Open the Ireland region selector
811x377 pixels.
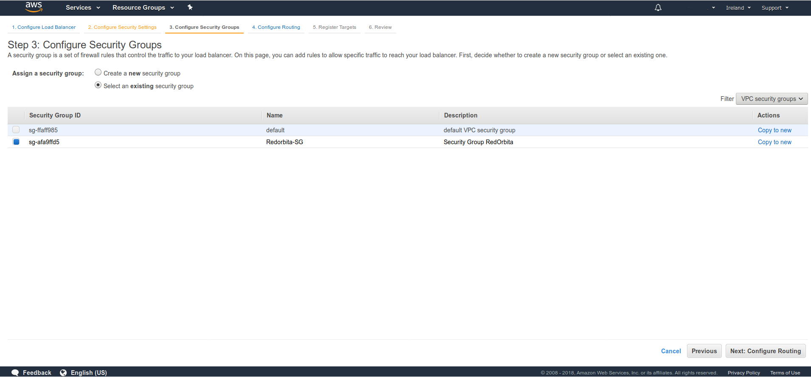click(738, 8)
